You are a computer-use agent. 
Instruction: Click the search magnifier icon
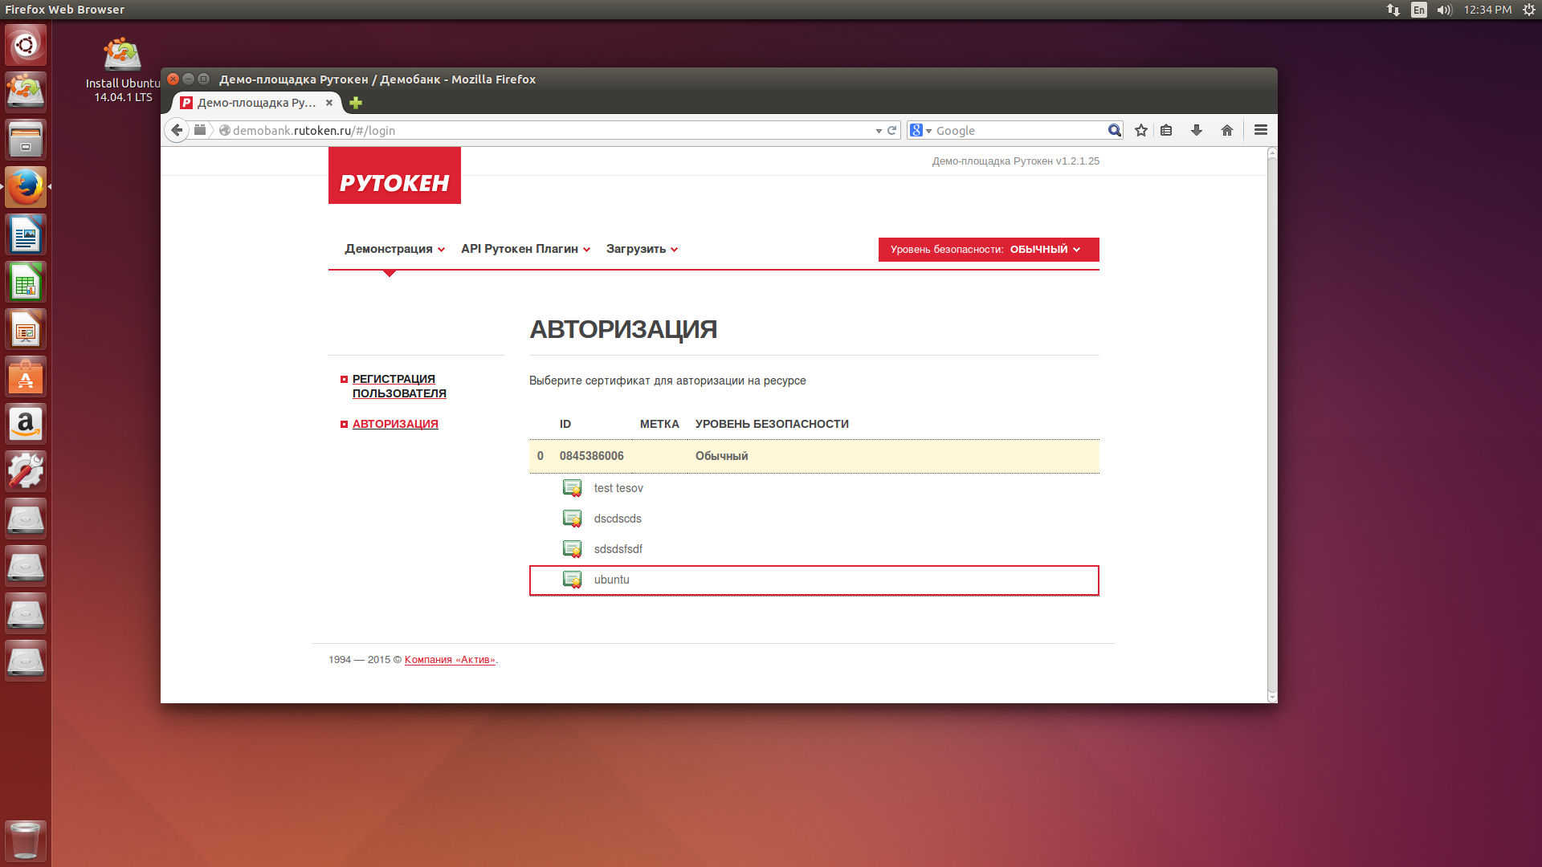coord(1114,130)
